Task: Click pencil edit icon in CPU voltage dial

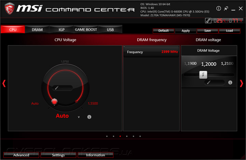Action: 57,88
